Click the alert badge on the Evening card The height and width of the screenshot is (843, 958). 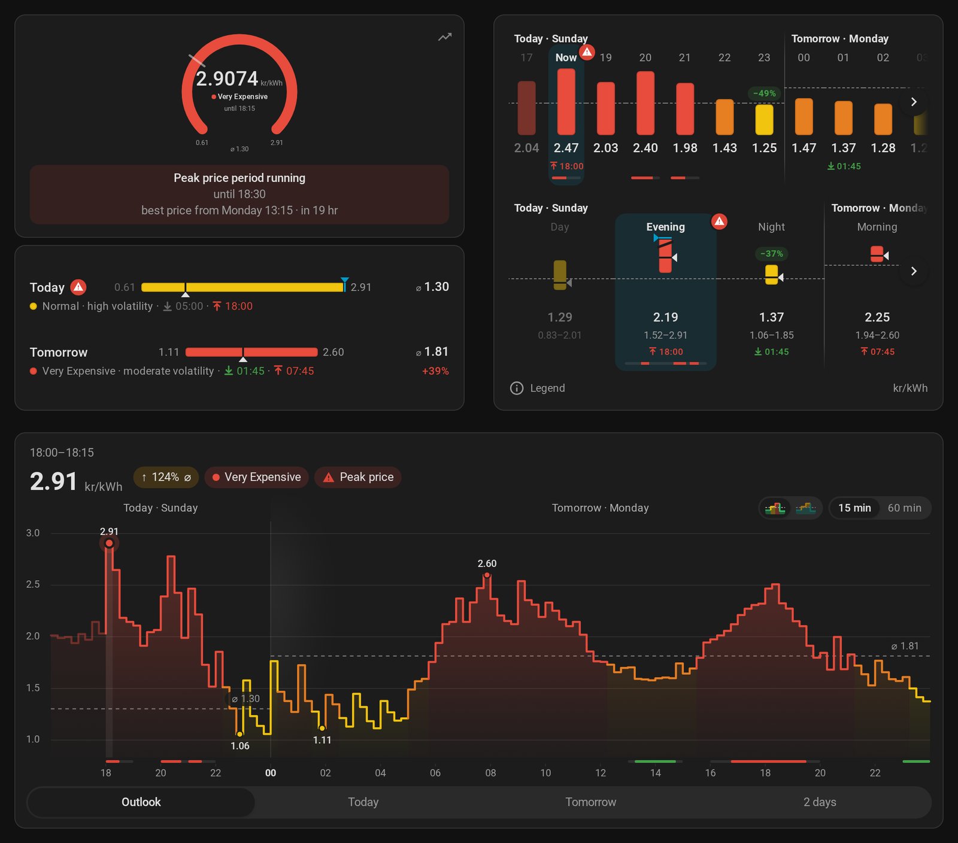[x=719, y=222]
